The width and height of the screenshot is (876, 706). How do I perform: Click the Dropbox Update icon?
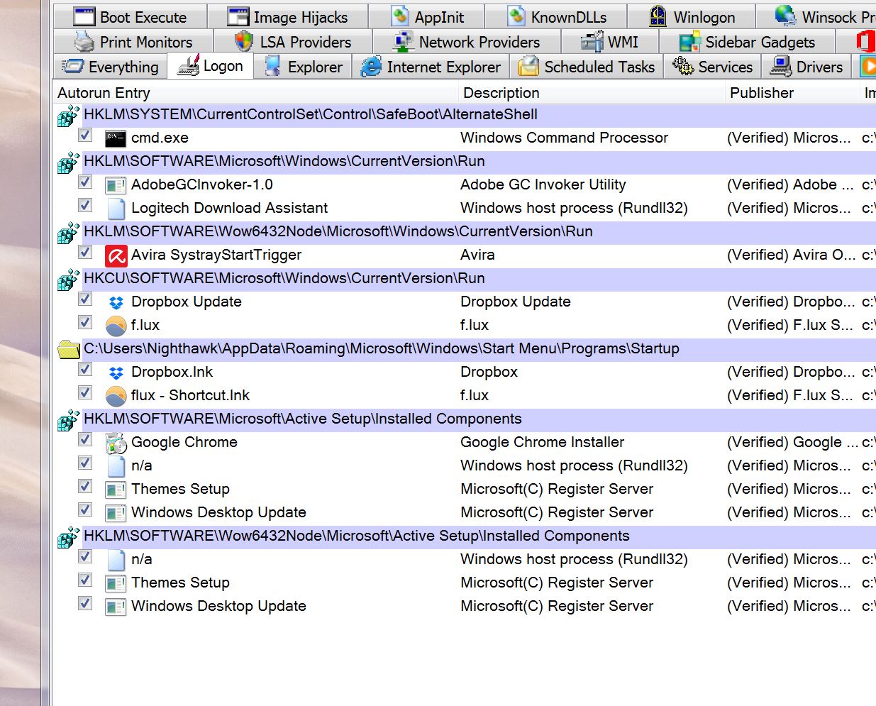[116, 303]
